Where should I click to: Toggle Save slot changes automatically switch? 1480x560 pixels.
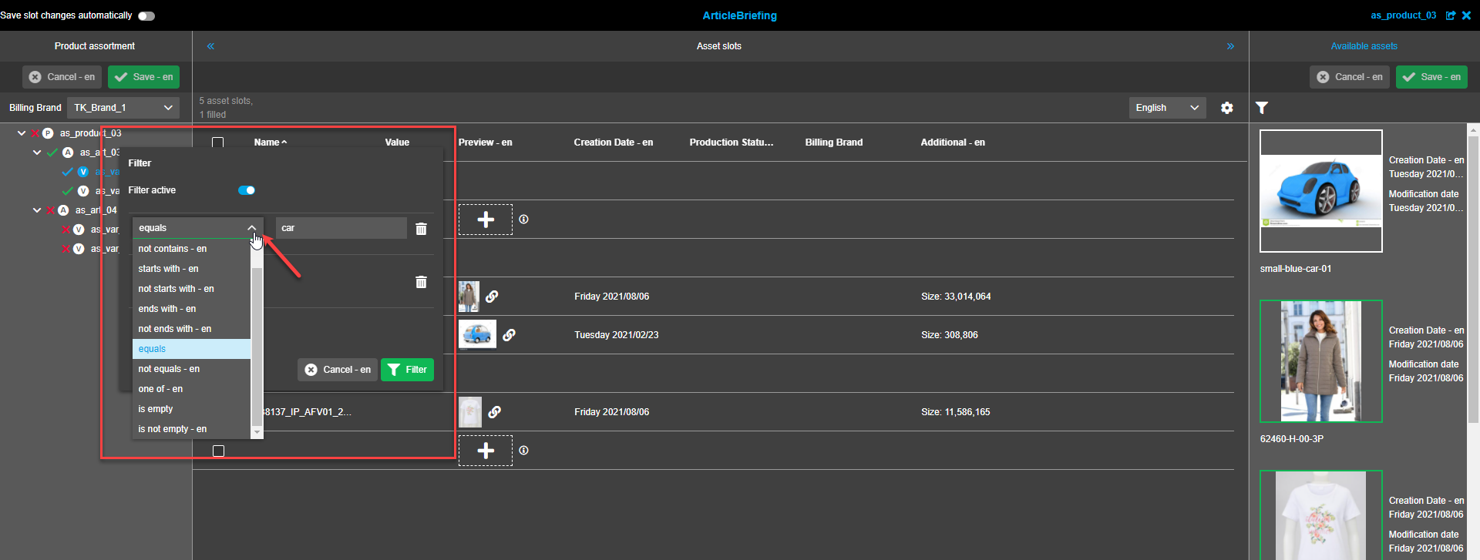146,15
